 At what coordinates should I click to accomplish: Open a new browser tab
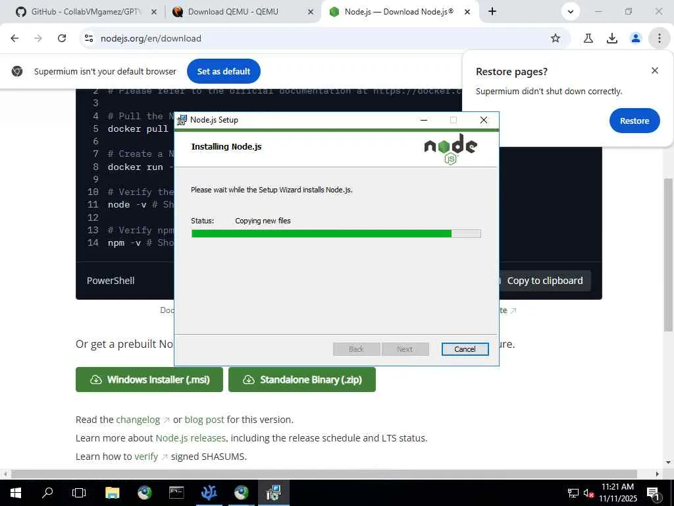click(492, 12)
